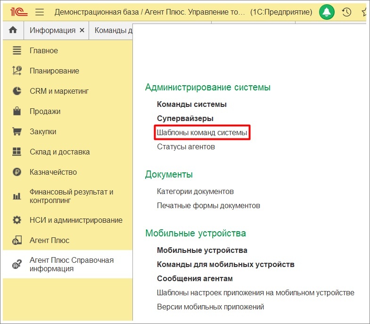
Task: Open Категории документов link
Action: 196,192
